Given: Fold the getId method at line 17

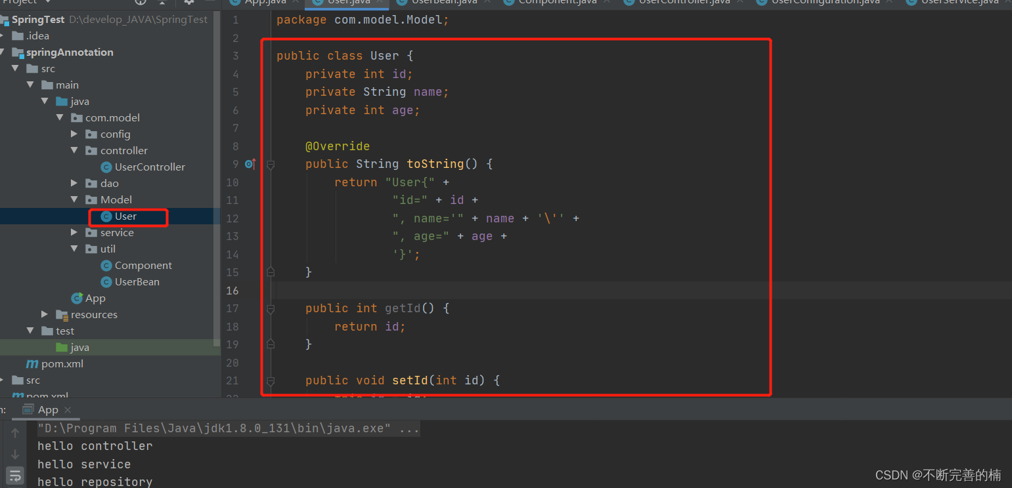Looking at the screenshot, I should [271, 308].
